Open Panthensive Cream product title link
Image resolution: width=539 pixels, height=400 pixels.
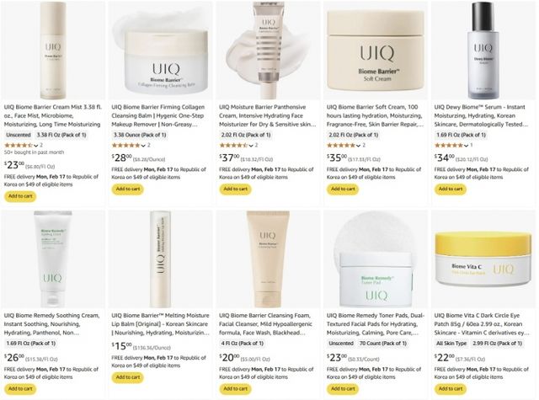(268, 116)
